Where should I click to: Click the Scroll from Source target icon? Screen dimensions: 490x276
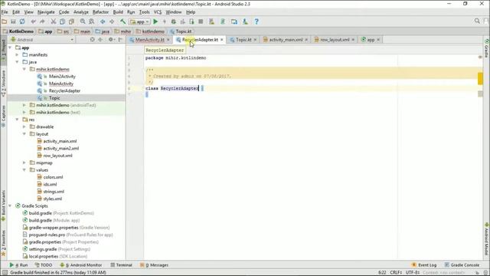pyautogui.click(x=92, y=40)
